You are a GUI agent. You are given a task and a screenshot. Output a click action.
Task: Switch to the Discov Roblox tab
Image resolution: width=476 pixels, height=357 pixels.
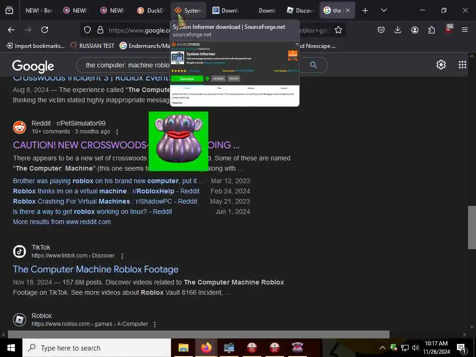[x=300, y=10]
